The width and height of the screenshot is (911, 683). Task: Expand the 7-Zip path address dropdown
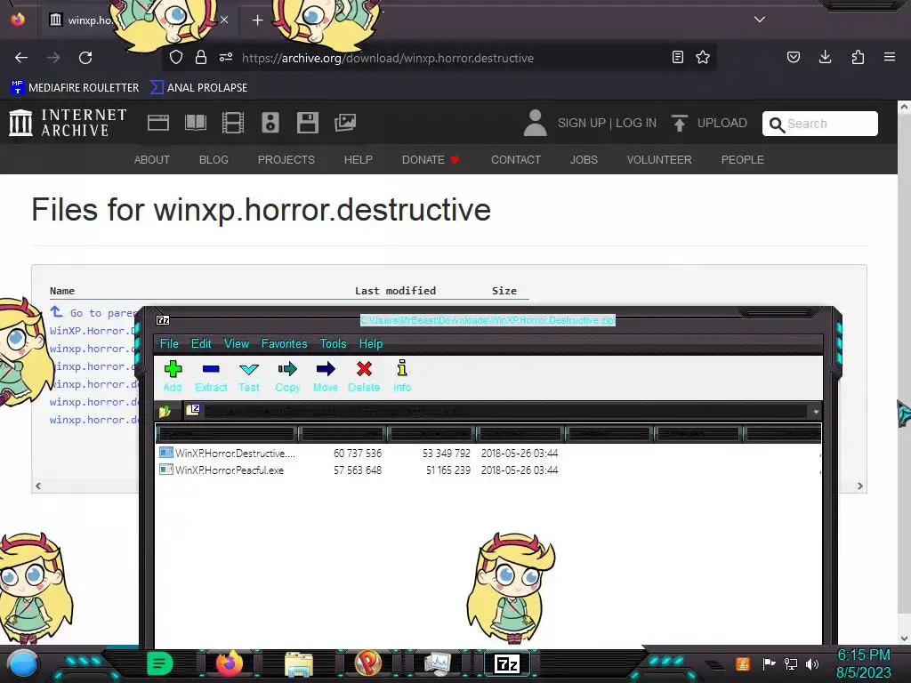pos(816,411)
